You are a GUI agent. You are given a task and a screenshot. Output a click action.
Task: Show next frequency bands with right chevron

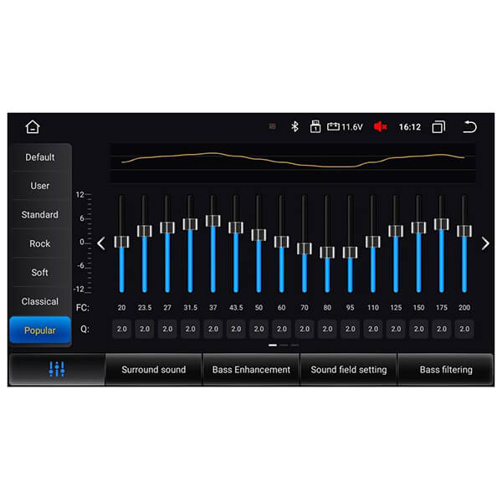pyautogui.click(x=485, y=243)
